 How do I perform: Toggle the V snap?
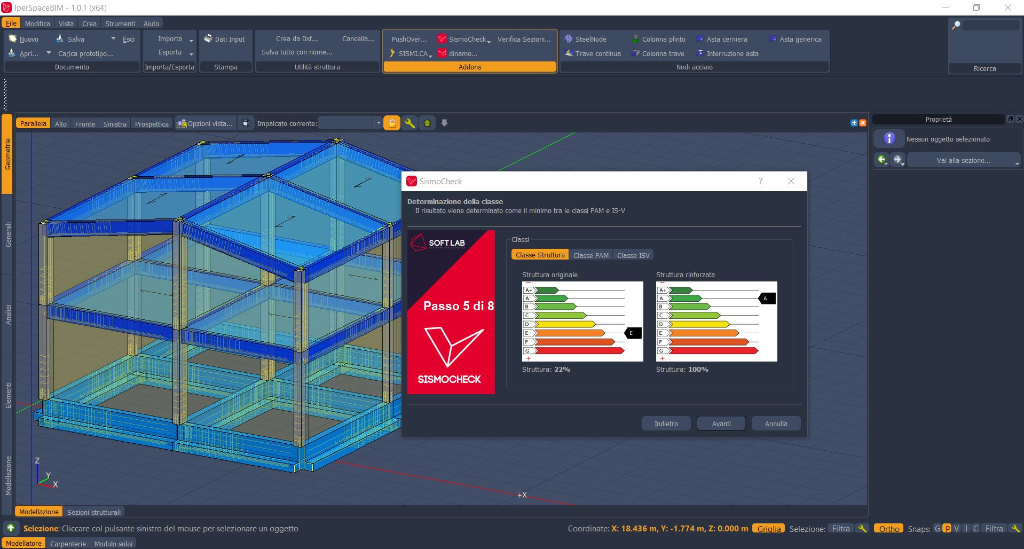(x=957, y=528)
